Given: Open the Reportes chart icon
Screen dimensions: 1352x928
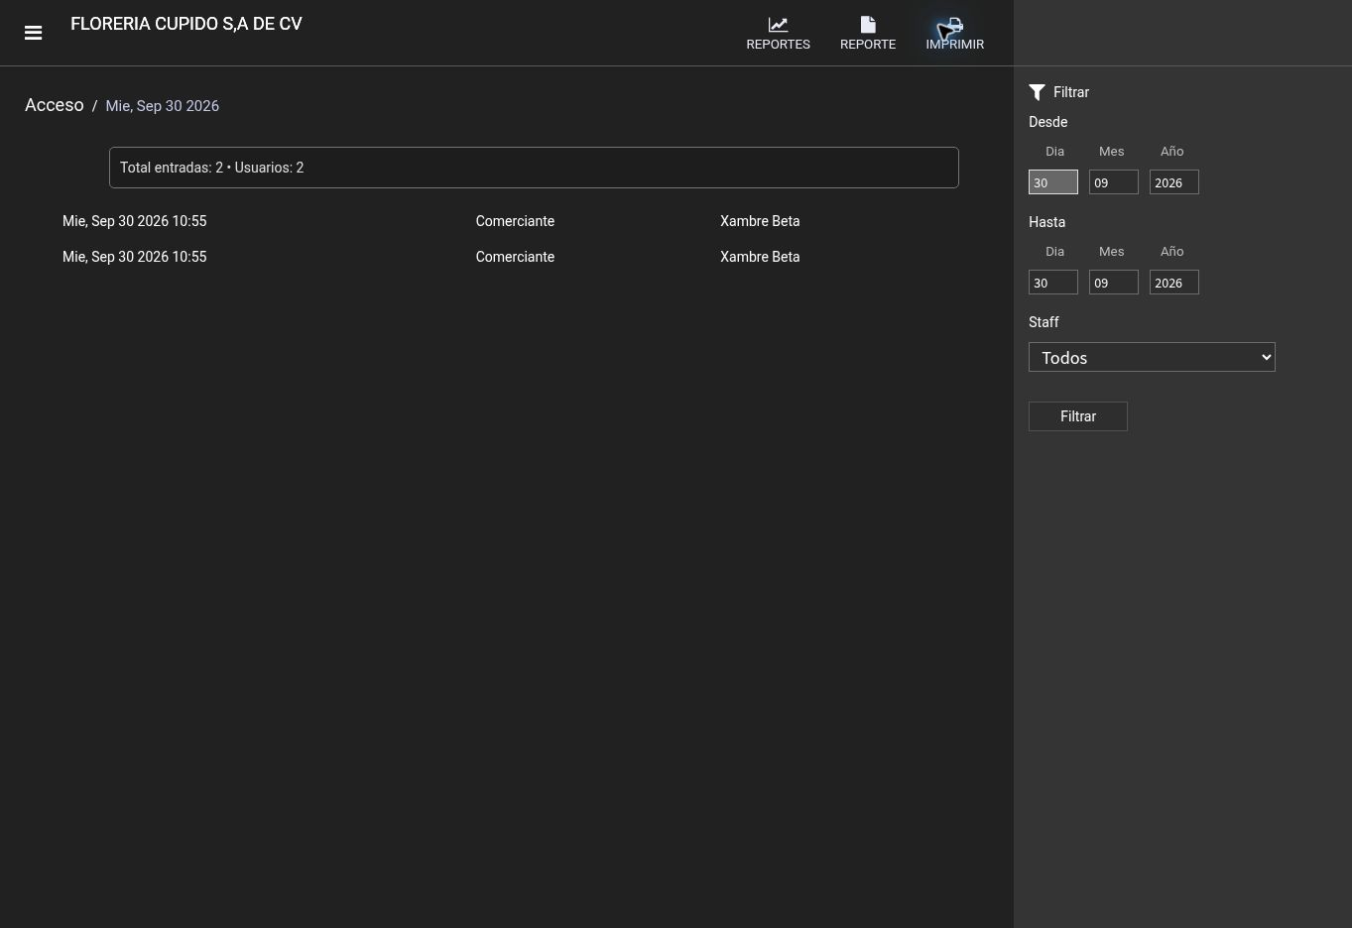Looking at the screenshot, I should (x=778, y=25).
